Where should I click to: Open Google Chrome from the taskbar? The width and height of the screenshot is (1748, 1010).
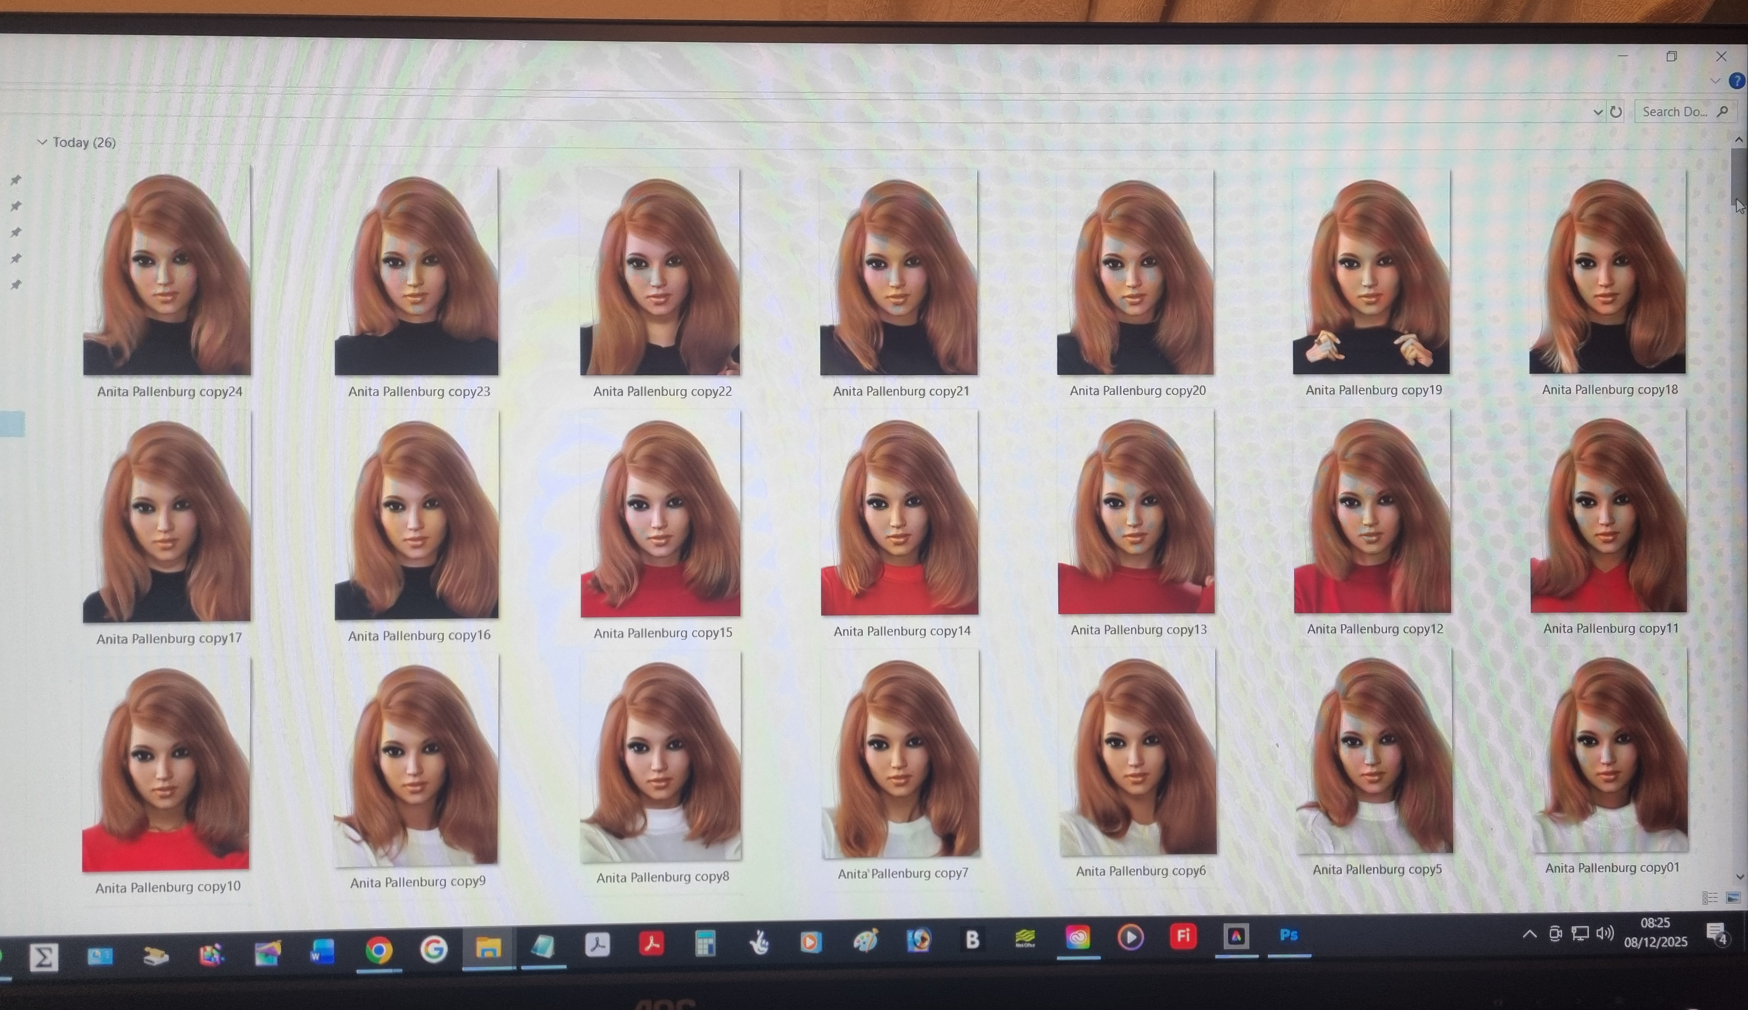(x=379, y=950)
